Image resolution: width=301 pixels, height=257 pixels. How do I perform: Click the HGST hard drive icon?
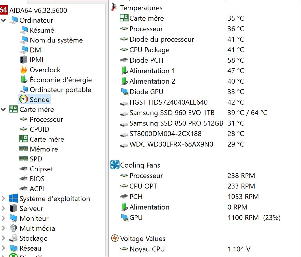124,103
